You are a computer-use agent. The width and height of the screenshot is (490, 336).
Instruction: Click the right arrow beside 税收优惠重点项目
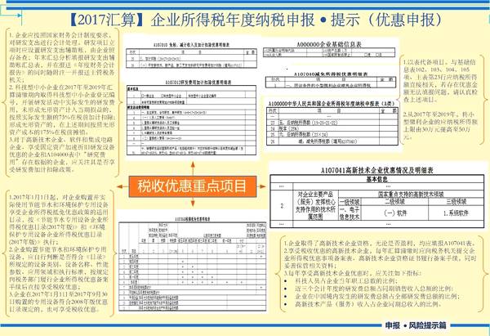[262, 186]
